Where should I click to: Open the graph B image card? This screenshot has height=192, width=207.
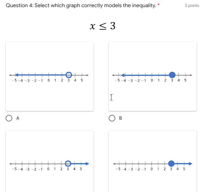click(152, 77)
